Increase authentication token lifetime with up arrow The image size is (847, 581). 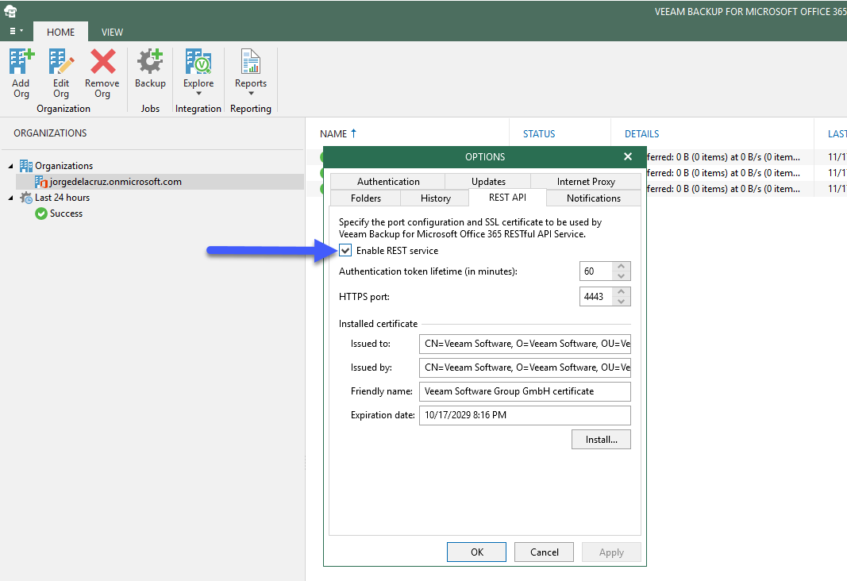pos(622,266)
